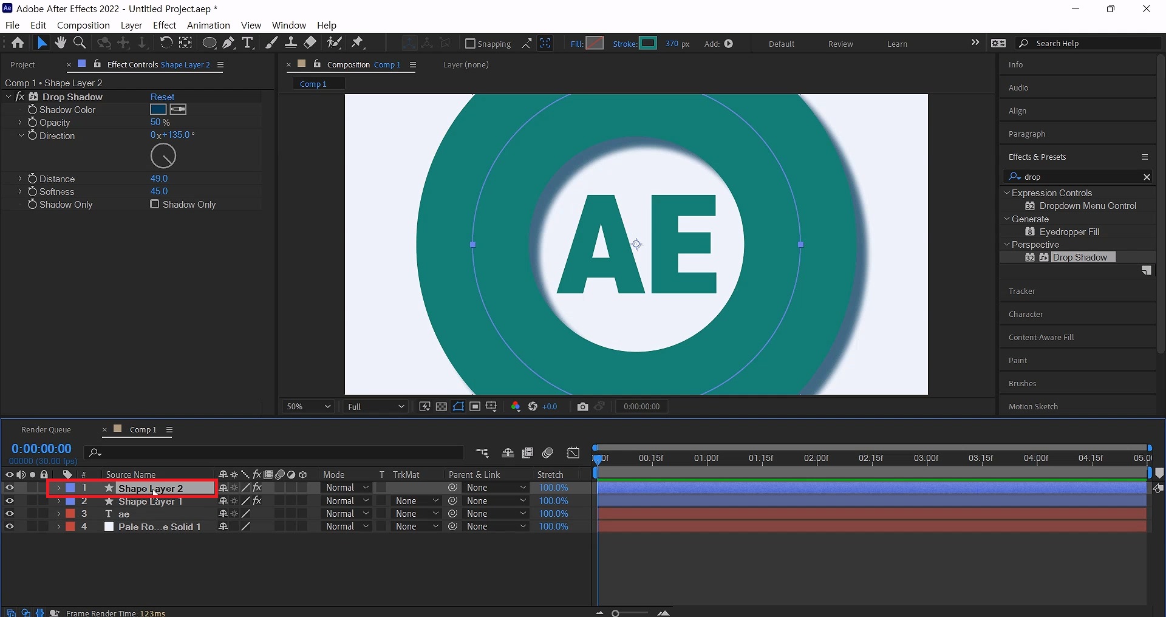Open TrkMat dropdown for ae layer
Screen dimensions: 1166x617
point(417,514)
